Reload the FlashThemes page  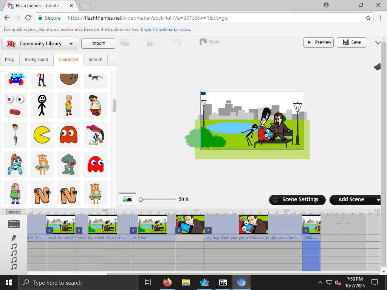28,18
